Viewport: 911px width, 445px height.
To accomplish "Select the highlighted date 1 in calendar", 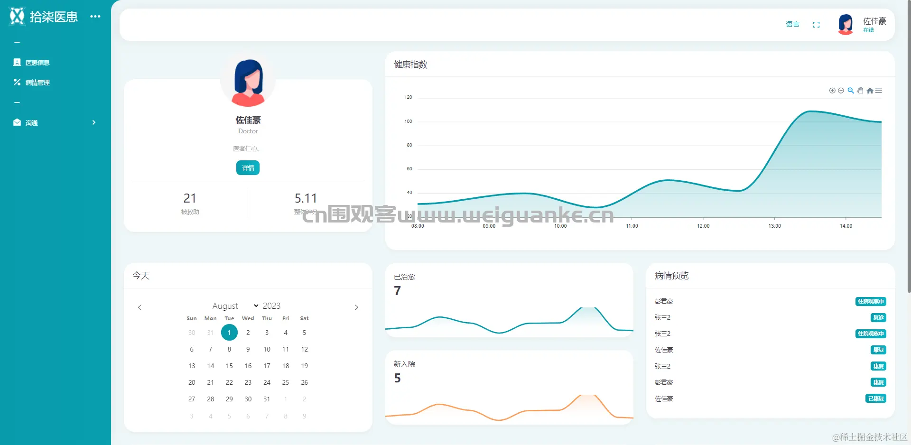I will pyautogui.click(x=229, y=333).
